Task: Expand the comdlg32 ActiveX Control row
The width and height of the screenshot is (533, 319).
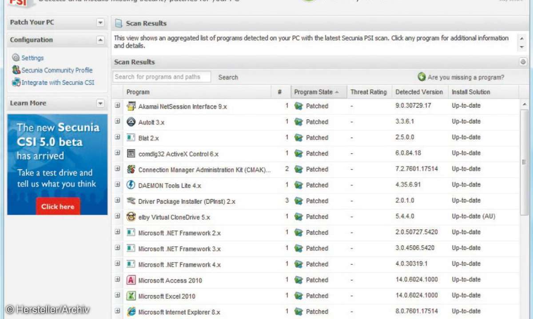Action: 117,153
